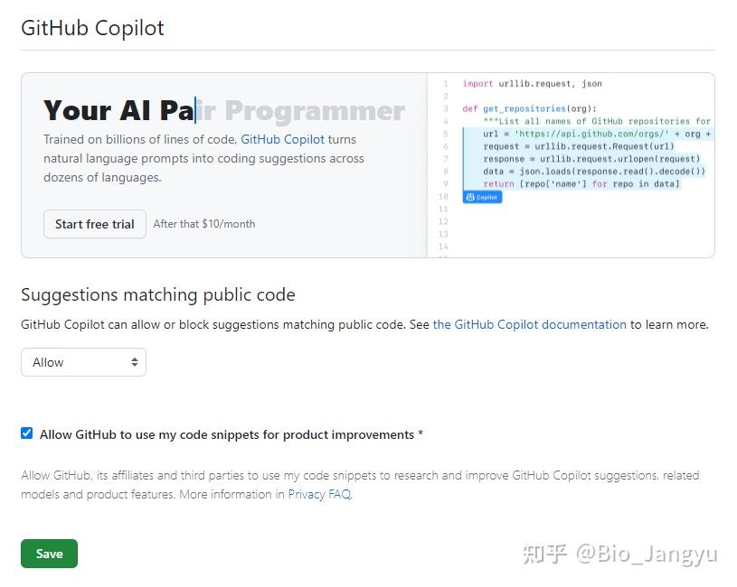This screenshot has height=587, width=737.
Task: Click line number 1 in the code editor
Action: tap(445, 82)
